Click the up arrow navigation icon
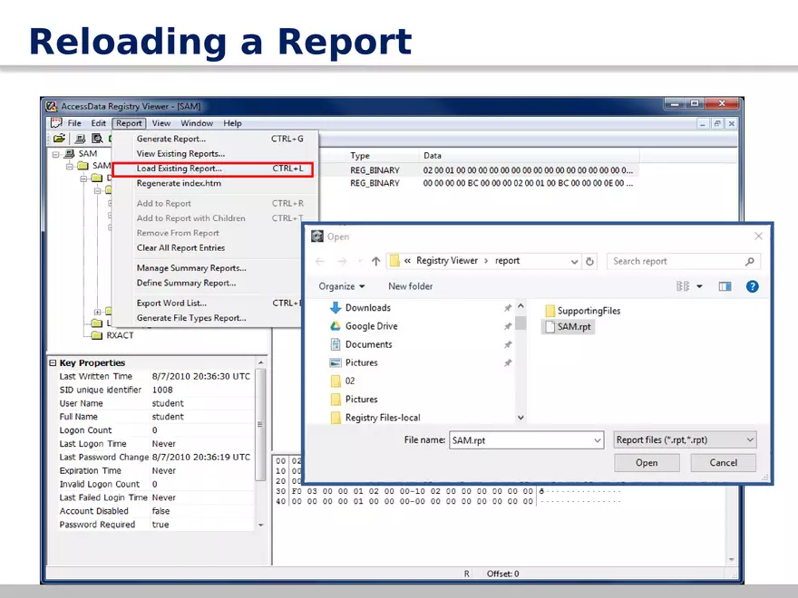798x598 pixels. tap(377, 260)
